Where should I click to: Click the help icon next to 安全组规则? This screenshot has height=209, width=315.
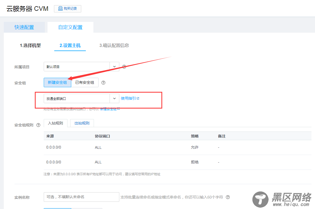pos(38,125)
